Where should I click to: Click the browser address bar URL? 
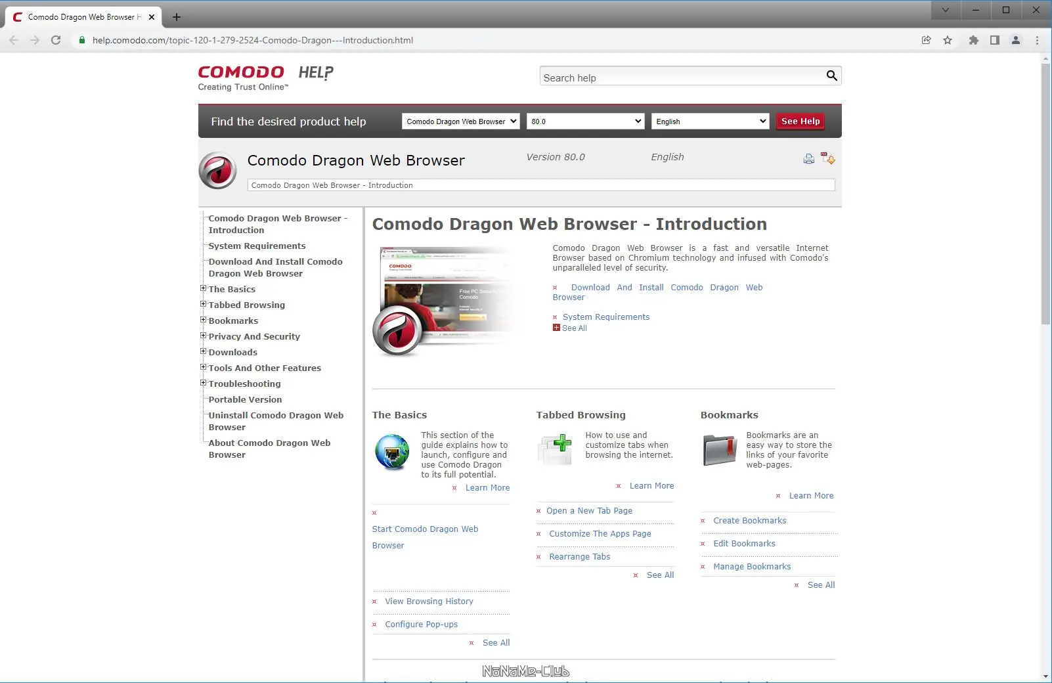click(253, 40)
